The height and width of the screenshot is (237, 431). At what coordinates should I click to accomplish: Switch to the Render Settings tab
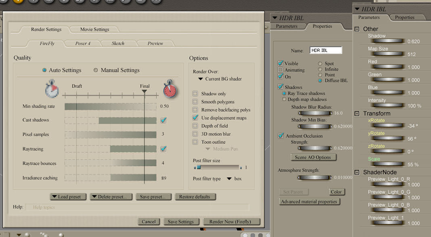[x=46, y=29]
